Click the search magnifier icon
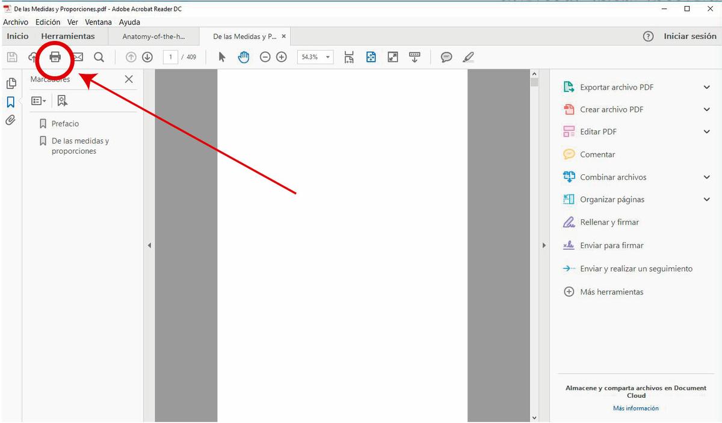The height and width of the screenshot is (423, 722). click(x=99, y=57)
